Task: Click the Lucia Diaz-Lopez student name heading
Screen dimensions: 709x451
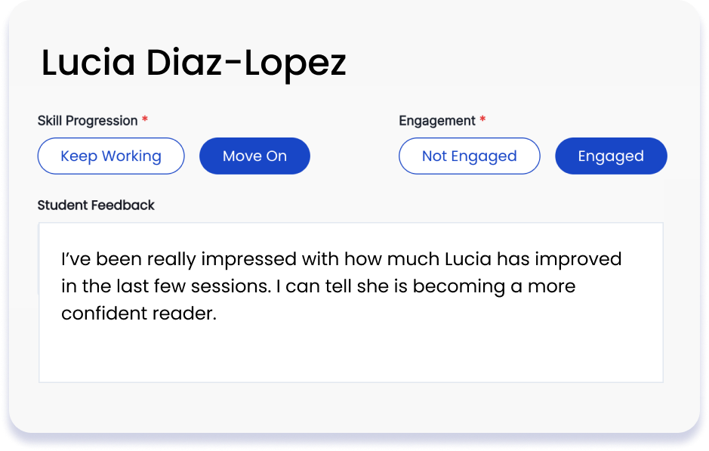Action: (193, 63)
